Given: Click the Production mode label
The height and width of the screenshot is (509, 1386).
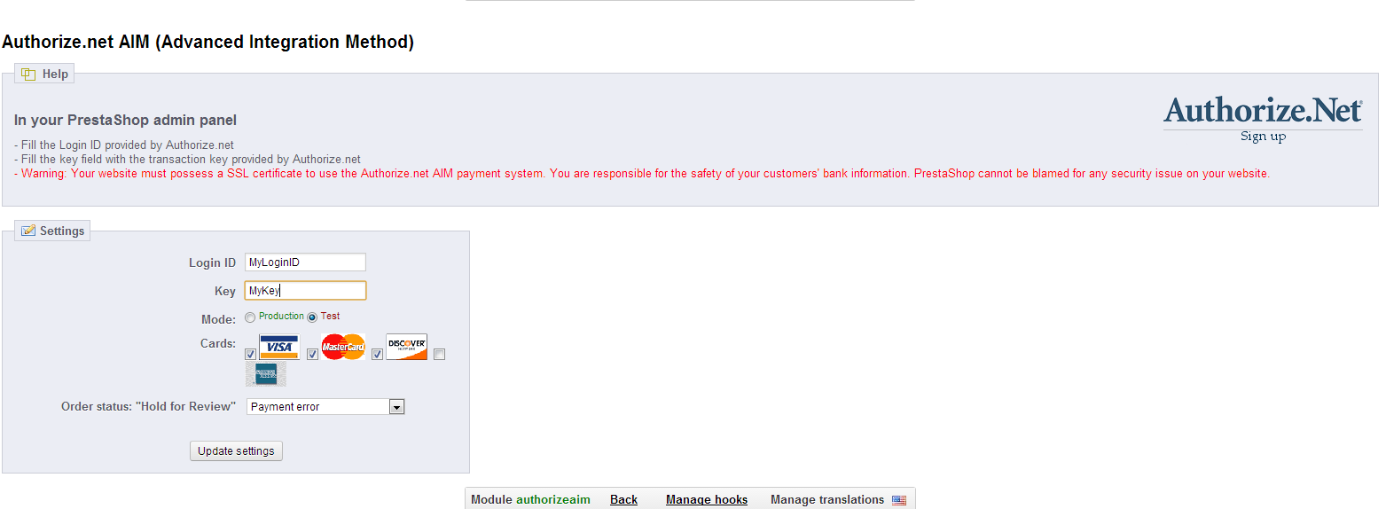Looking at the screenshot, I should (x=281, y=317).
